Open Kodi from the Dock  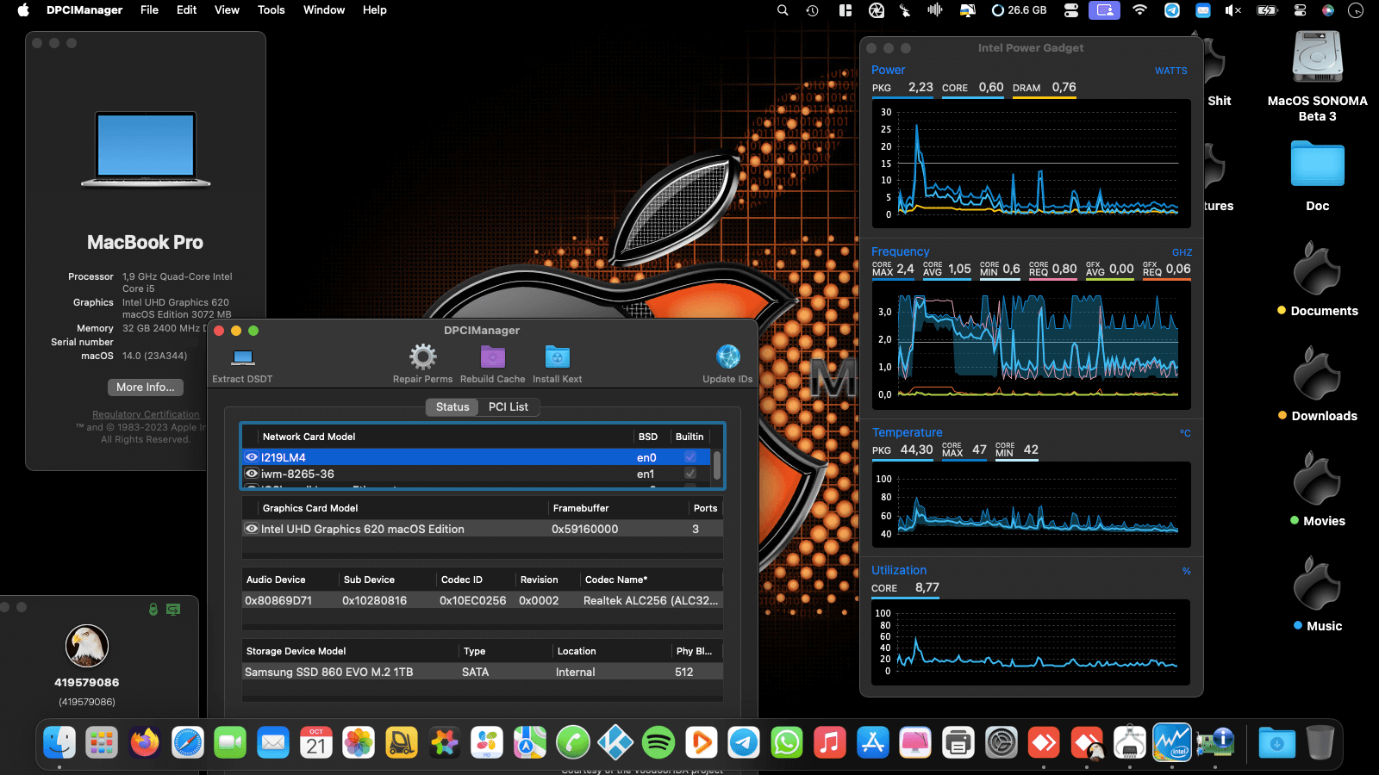click(615, 742)
